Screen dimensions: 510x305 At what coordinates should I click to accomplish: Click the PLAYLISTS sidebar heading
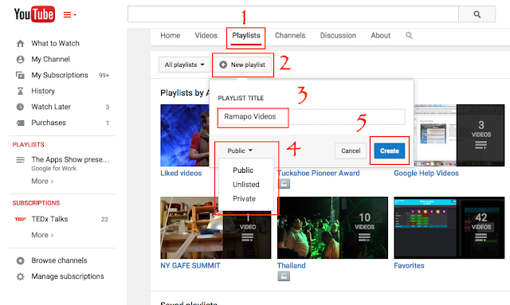point(29,145)
